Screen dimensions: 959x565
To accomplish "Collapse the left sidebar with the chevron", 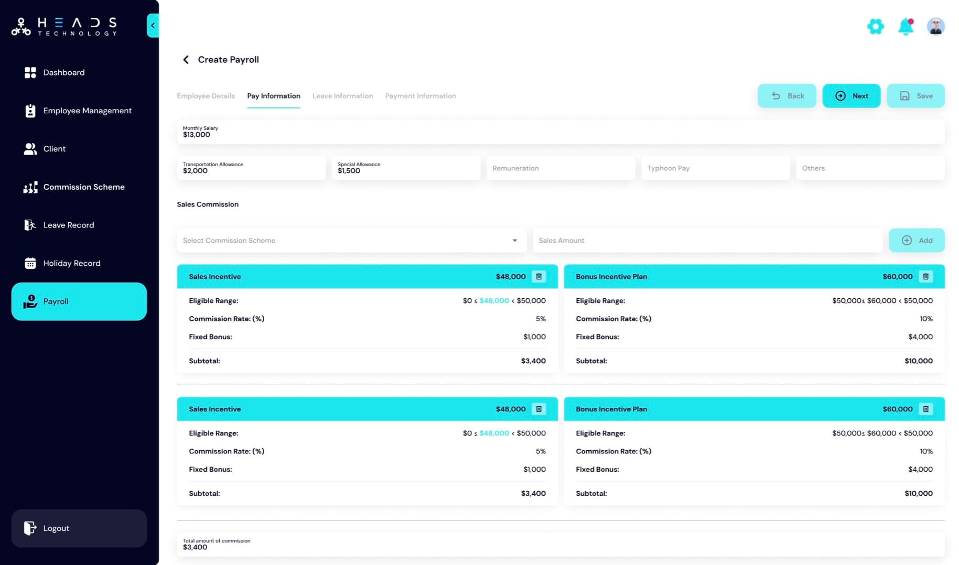I will [x=153, y=25].
